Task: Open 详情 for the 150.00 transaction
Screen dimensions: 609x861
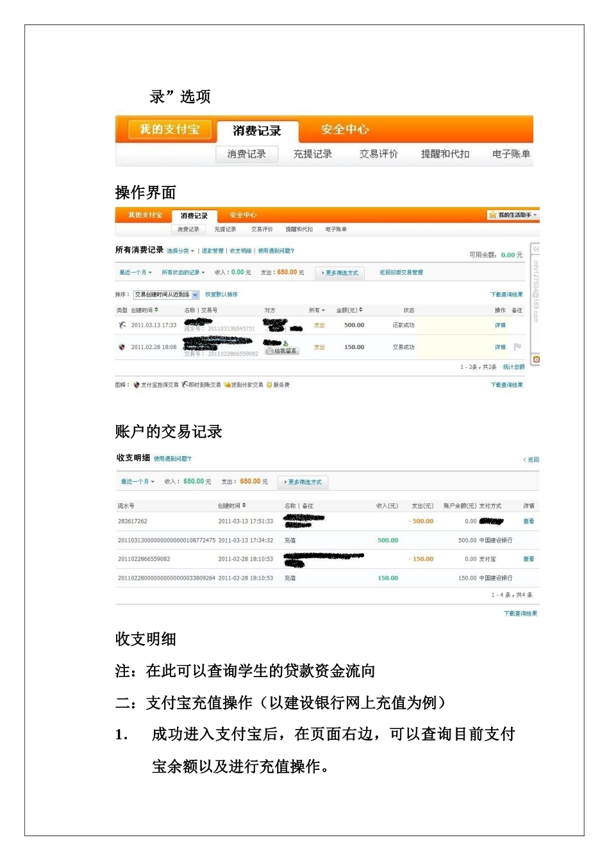Action: point(500,347)
